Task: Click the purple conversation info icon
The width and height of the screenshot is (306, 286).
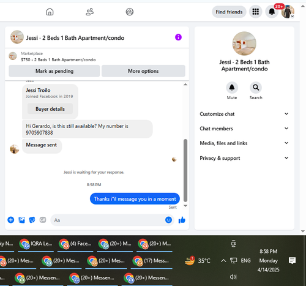Action: (178, 37)
